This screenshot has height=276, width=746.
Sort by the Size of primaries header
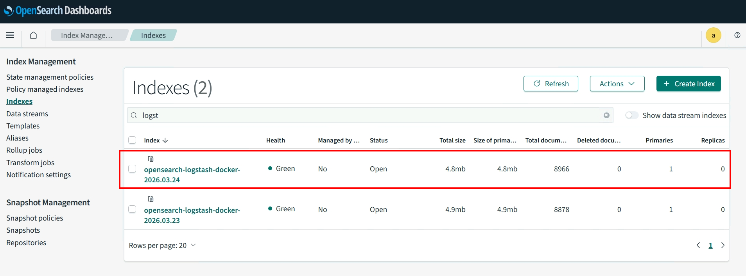[495, 140]
